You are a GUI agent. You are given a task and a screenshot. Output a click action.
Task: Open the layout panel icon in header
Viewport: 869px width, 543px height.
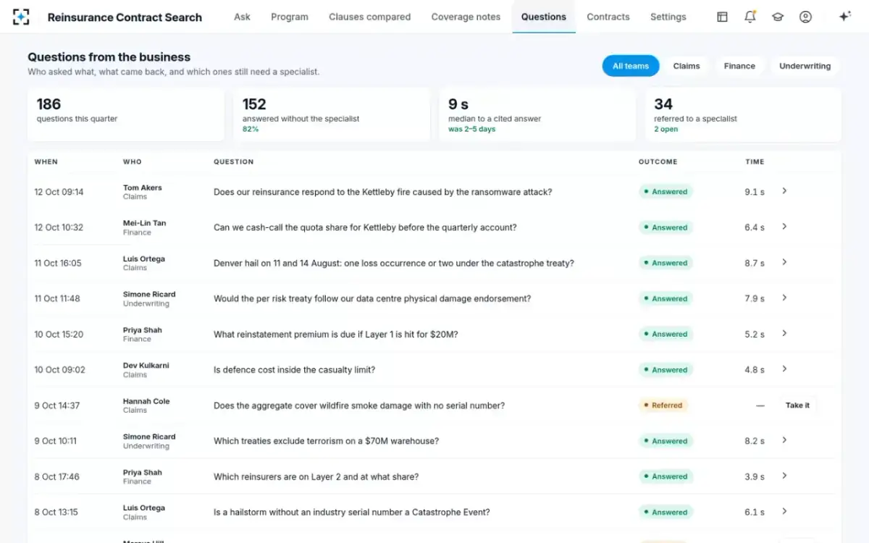click(722, 17)
